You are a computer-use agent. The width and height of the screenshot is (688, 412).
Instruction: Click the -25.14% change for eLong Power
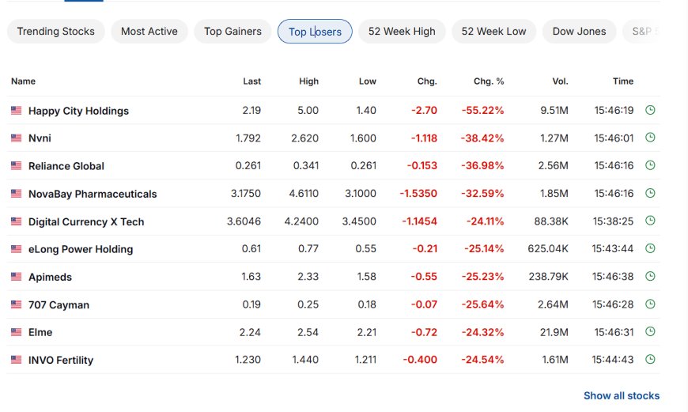click(x=485, y=249)
